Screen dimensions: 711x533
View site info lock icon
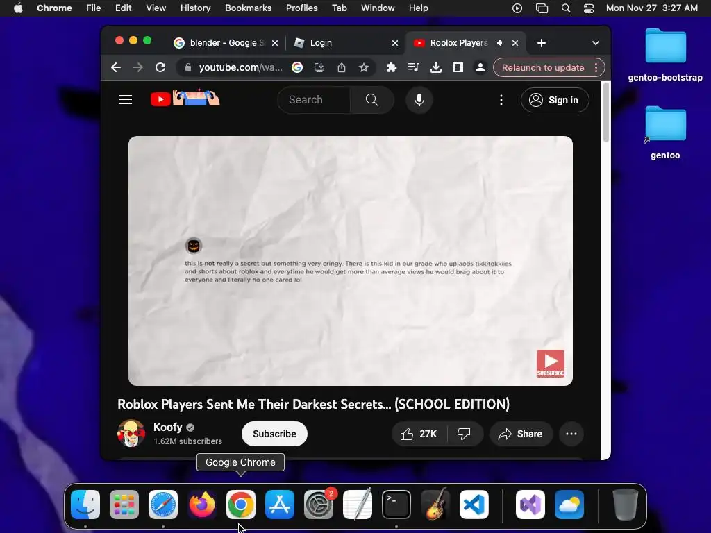pos(187,67)
